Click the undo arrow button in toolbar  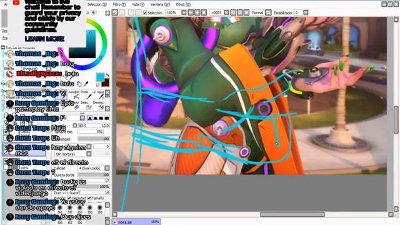(115, 12)
